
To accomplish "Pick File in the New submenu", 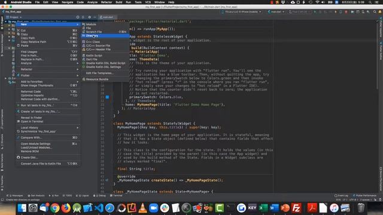I will click(x=105, y=28).
